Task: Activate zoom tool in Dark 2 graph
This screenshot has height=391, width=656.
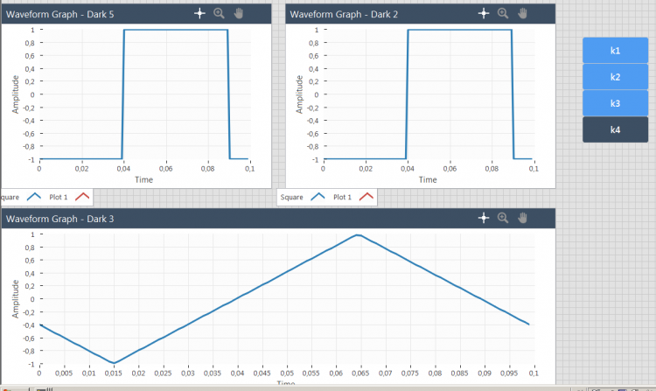Action: coord(503,13)
